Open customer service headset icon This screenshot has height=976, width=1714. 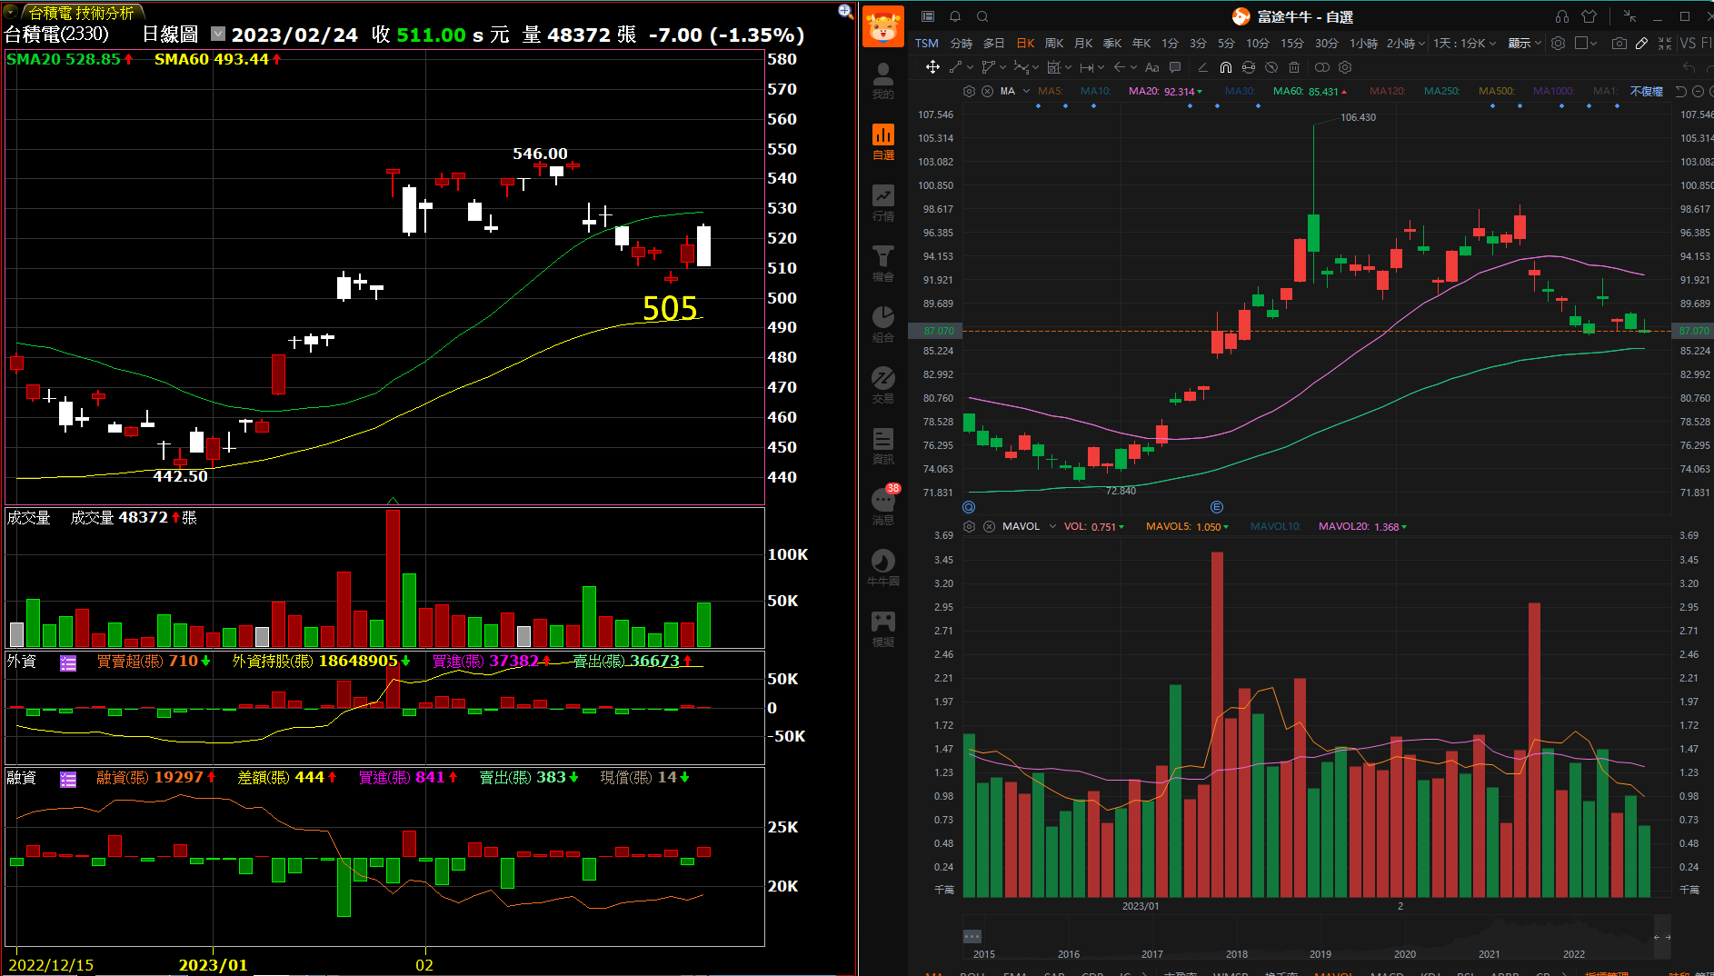point(1562,16)
